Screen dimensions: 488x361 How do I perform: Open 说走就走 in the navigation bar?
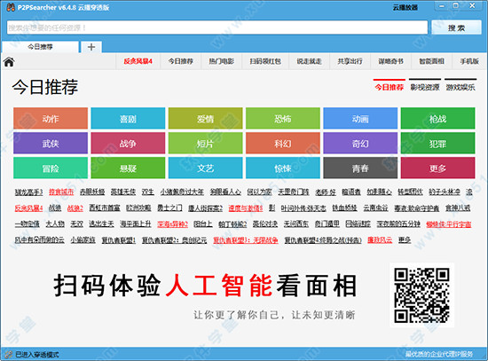coord(309,61)
